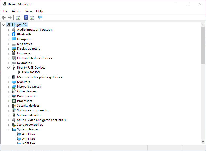Click the Device Manager title bar icon
Screen dimensions: 206x151
coord(4,4)
